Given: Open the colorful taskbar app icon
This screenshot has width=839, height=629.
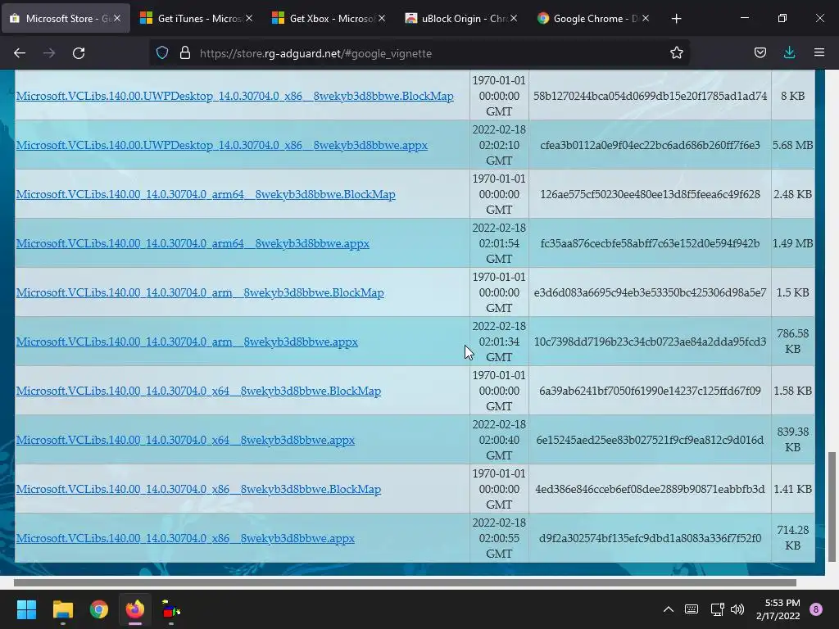Looking at the screenshot, I should [170, 609].
